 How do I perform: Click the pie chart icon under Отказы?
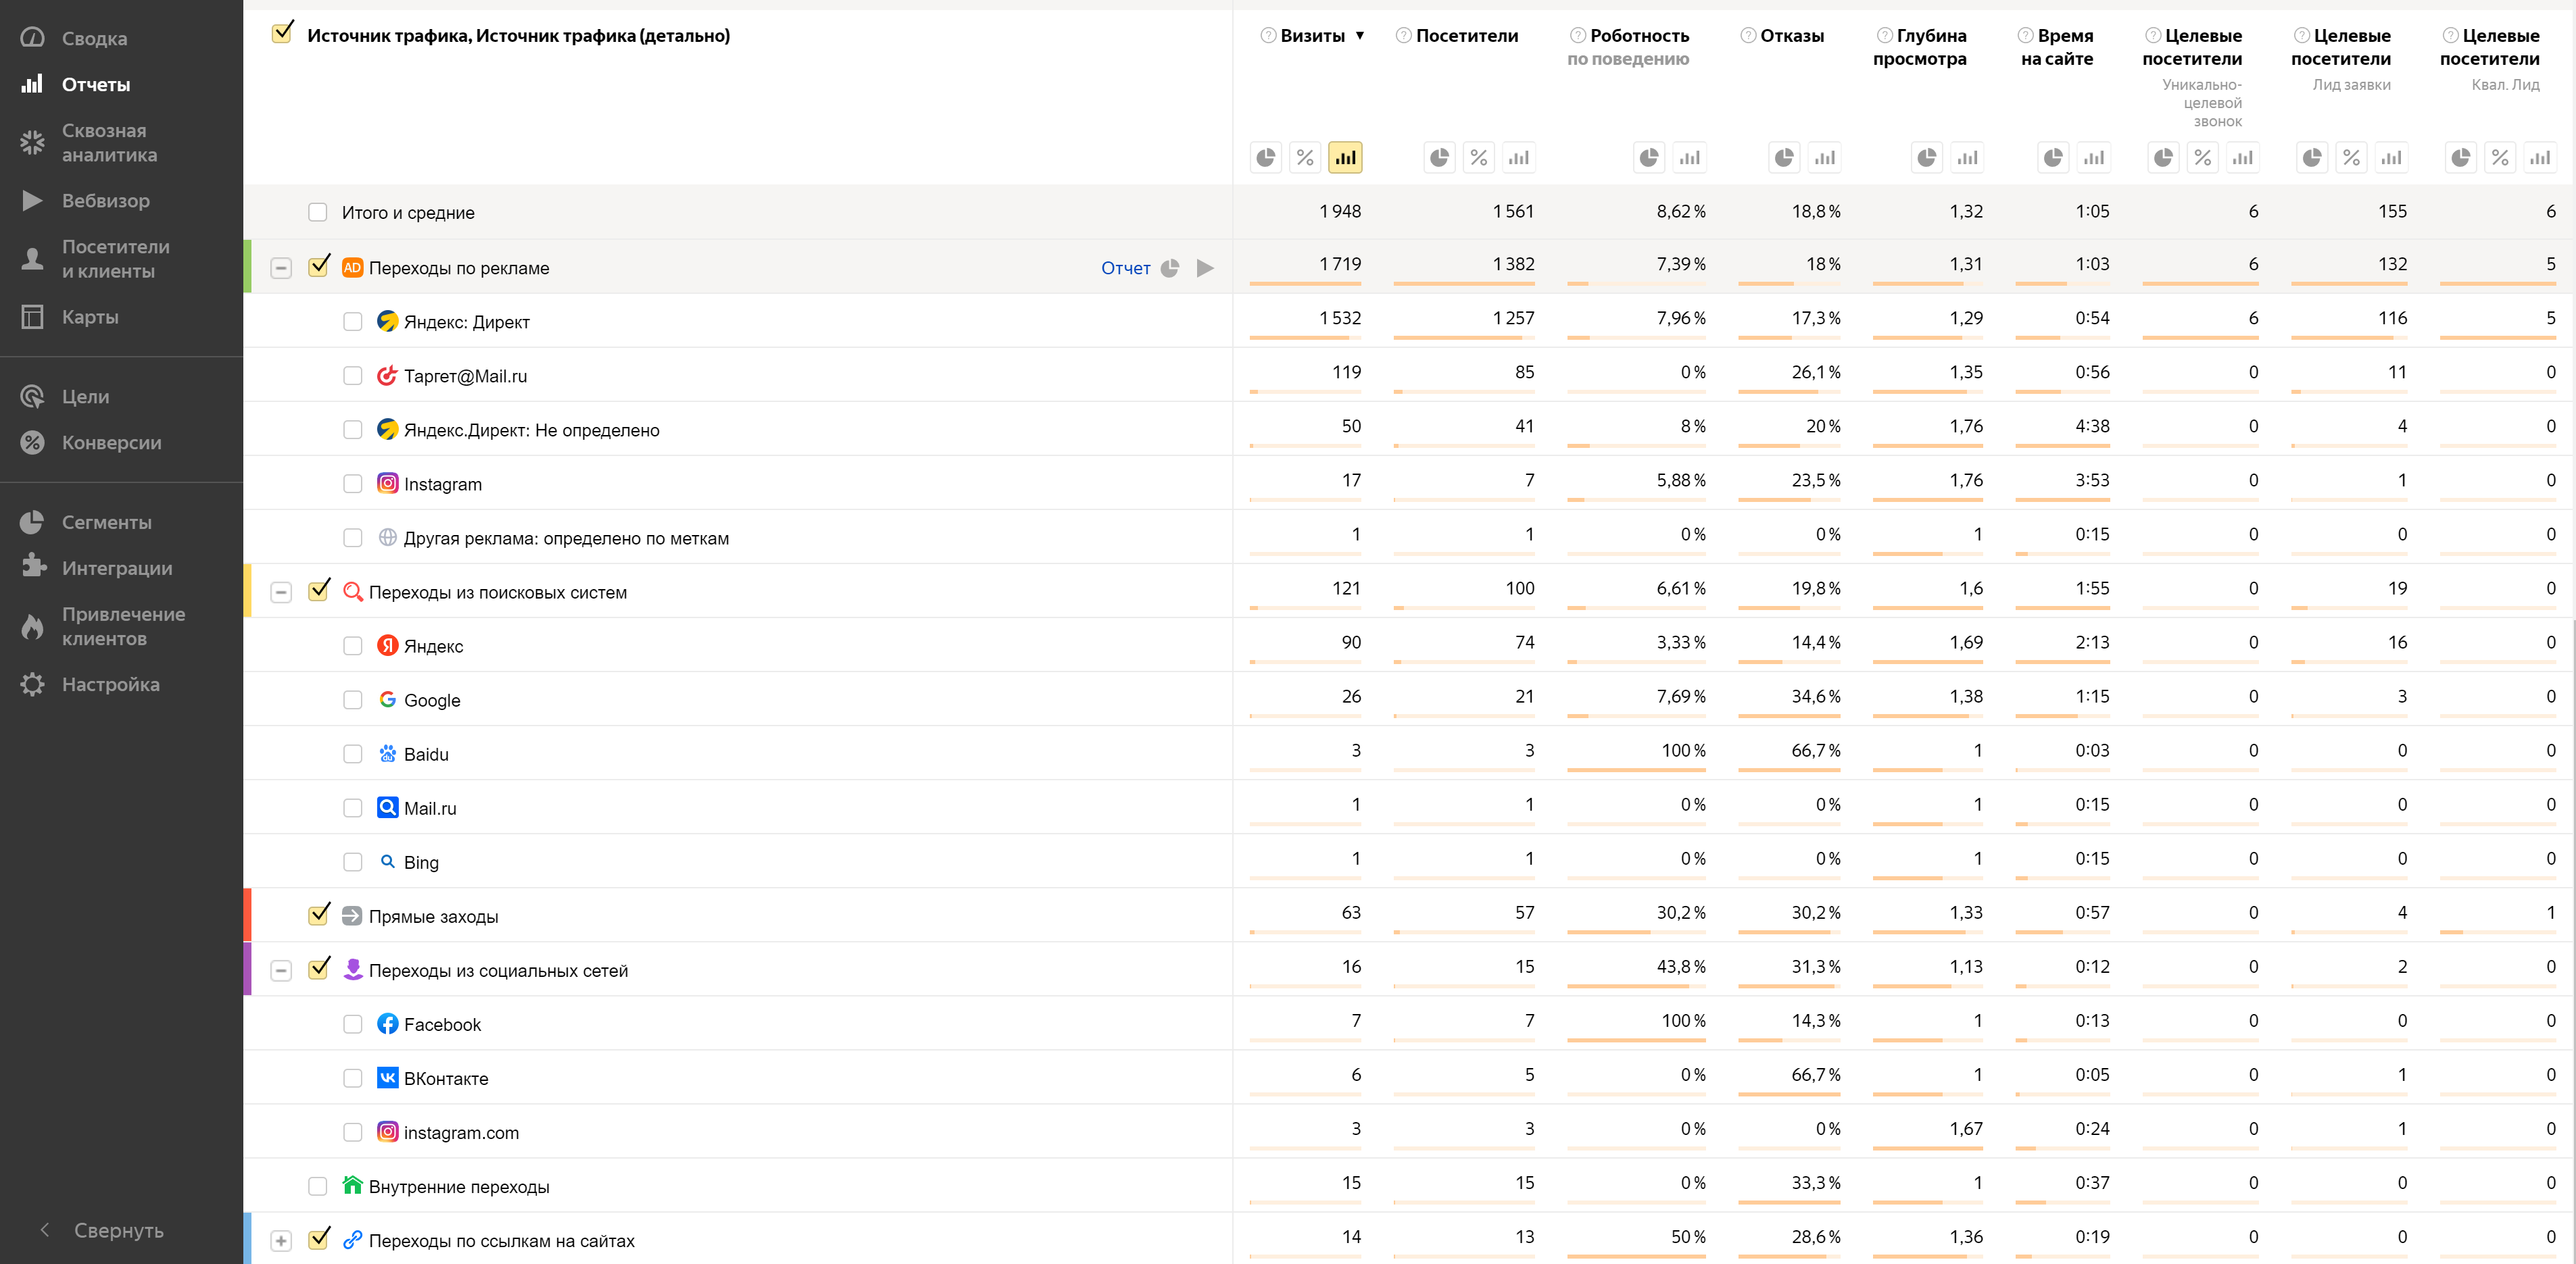coord(1784,158)
